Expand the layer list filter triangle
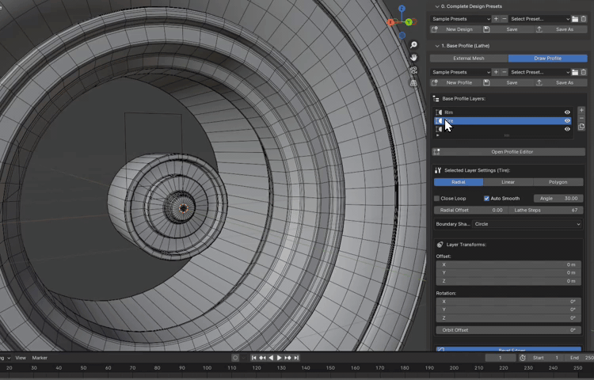The width and height of the screenshot is (594, 380). [437, 135]
